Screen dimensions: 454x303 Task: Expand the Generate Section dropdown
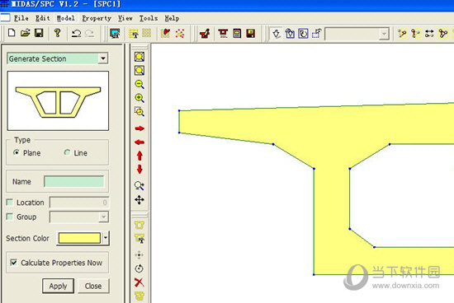tap(103, 58)
